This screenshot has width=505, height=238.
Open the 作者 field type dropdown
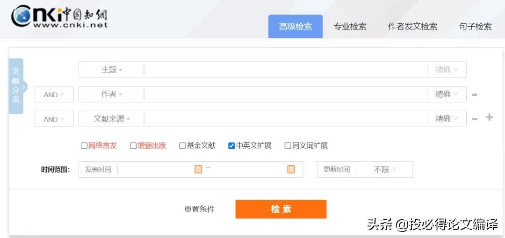pyautogui.click(x=111, y=94)
